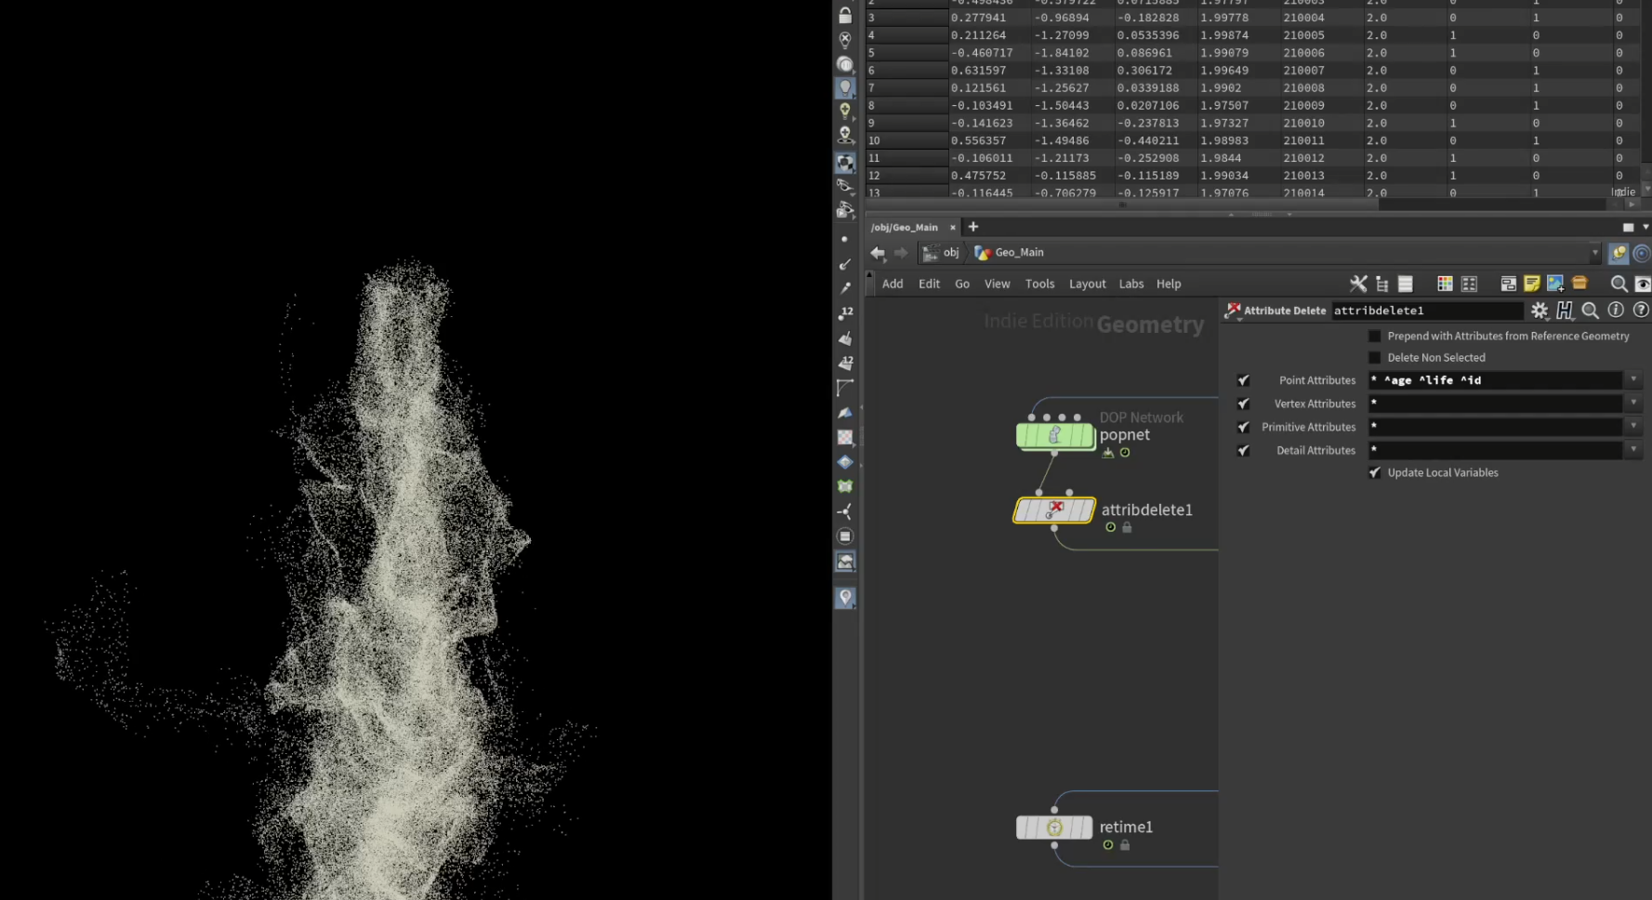Open the Labs menu
Image resolution: width=1652 pixels, height=900 pixels.
[x=1131, y=284]
